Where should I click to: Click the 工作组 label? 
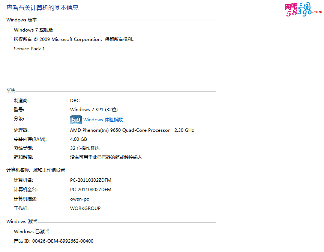(21, 208)
